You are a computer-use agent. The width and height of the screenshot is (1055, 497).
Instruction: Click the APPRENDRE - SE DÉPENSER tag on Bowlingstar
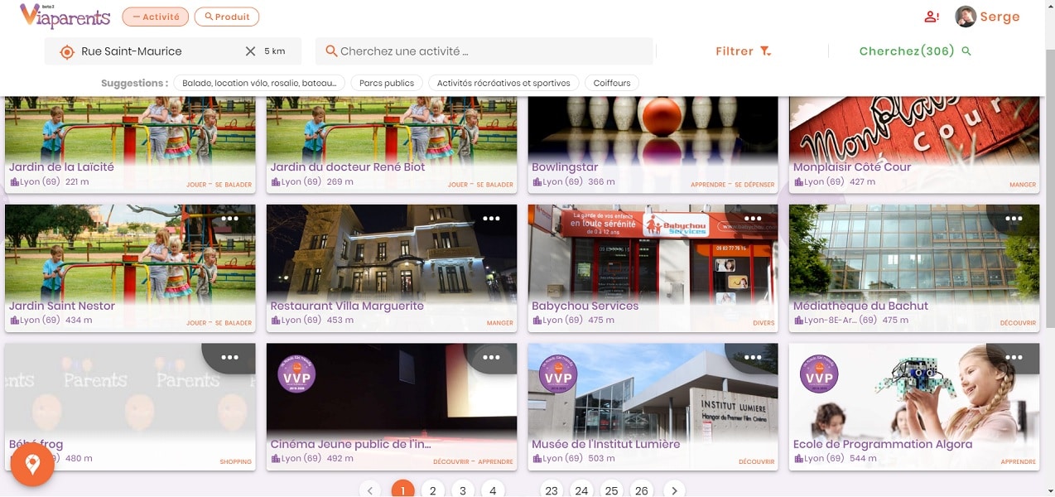pos(733,185)
